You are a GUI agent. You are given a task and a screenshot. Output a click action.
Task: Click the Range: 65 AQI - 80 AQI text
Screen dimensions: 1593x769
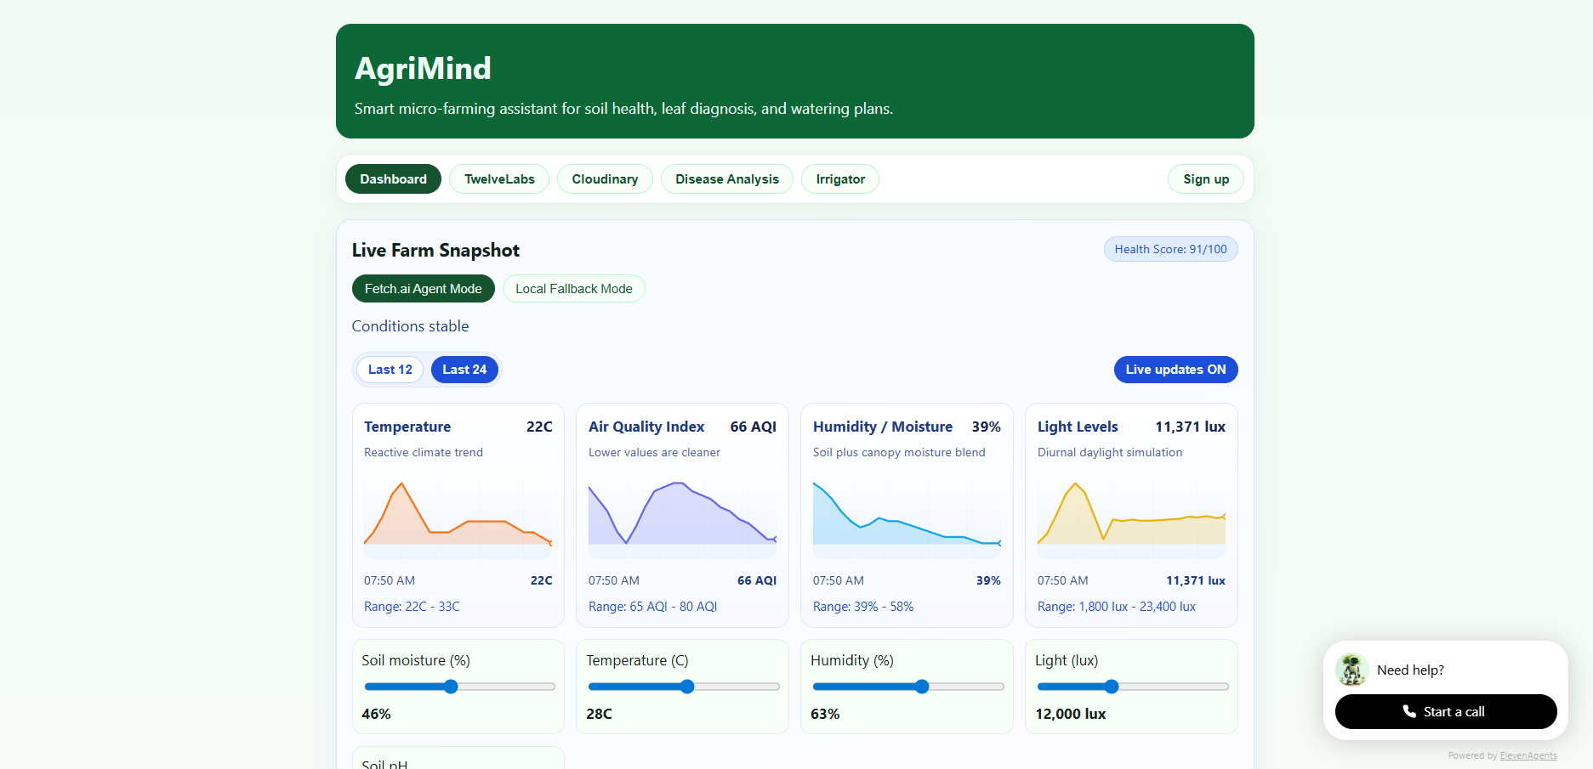click(652, 607)
